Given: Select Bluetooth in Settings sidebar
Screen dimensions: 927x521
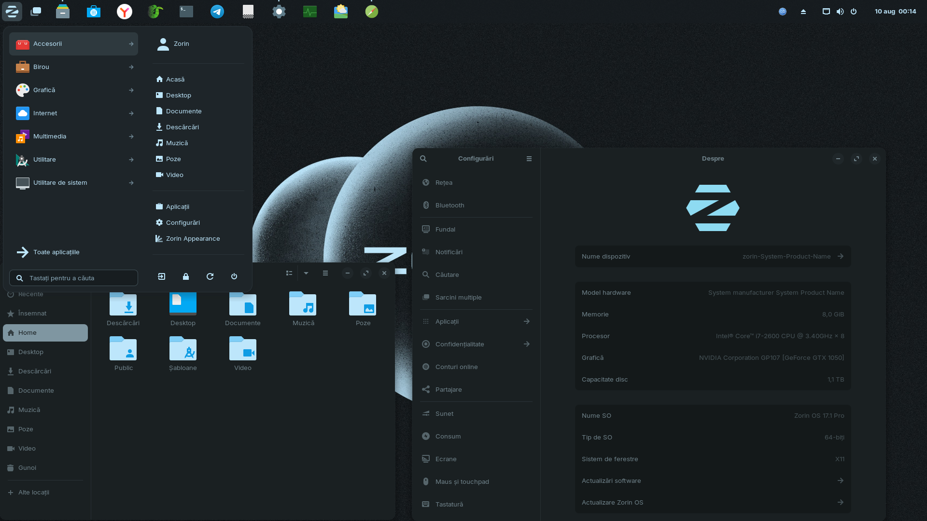Looking at the screenshot, I should pyautogui.click(x=476, y=205).
